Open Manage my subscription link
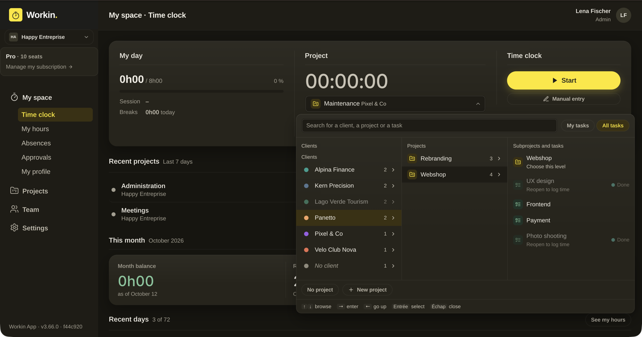Screen dimensions: 642x337 (39, 67)
